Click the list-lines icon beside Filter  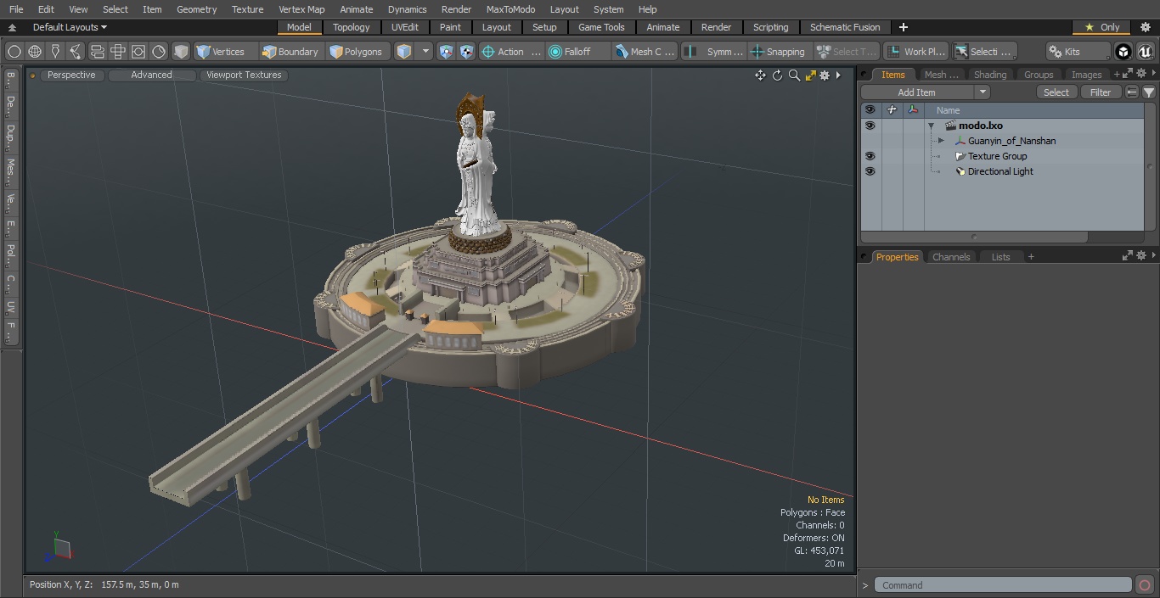click(x=1132, y=92)
